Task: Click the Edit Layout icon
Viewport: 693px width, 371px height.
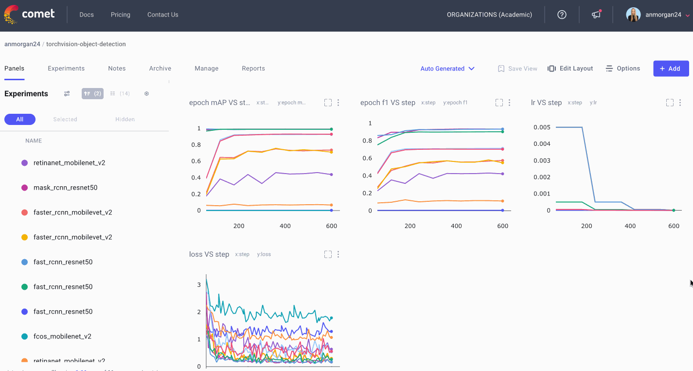Action: (551, 69)
